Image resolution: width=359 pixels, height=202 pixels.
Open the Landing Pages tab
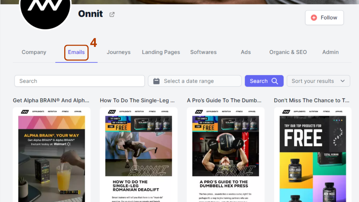pyautogui.click(x=161, y=52)
